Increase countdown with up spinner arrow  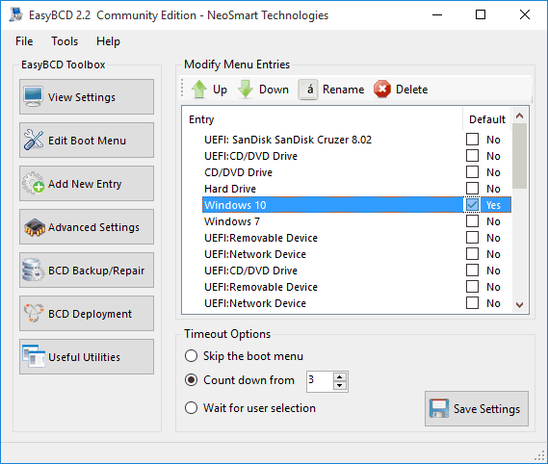[x=340, y=377]
